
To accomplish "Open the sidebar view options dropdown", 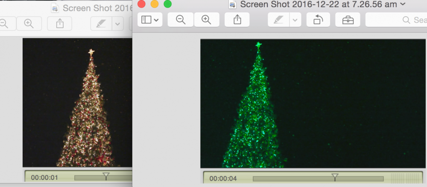I will [150, 20].
